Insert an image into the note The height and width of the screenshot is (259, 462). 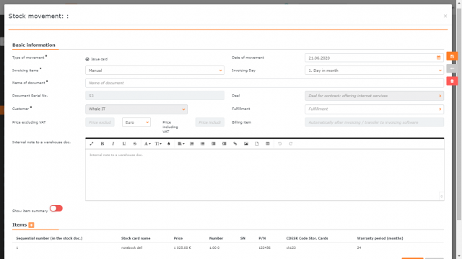click(x=246, y=144)
